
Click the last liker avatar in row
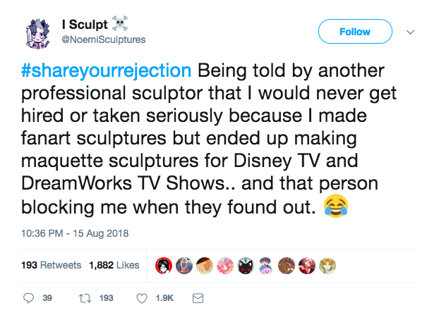(327, 265)
